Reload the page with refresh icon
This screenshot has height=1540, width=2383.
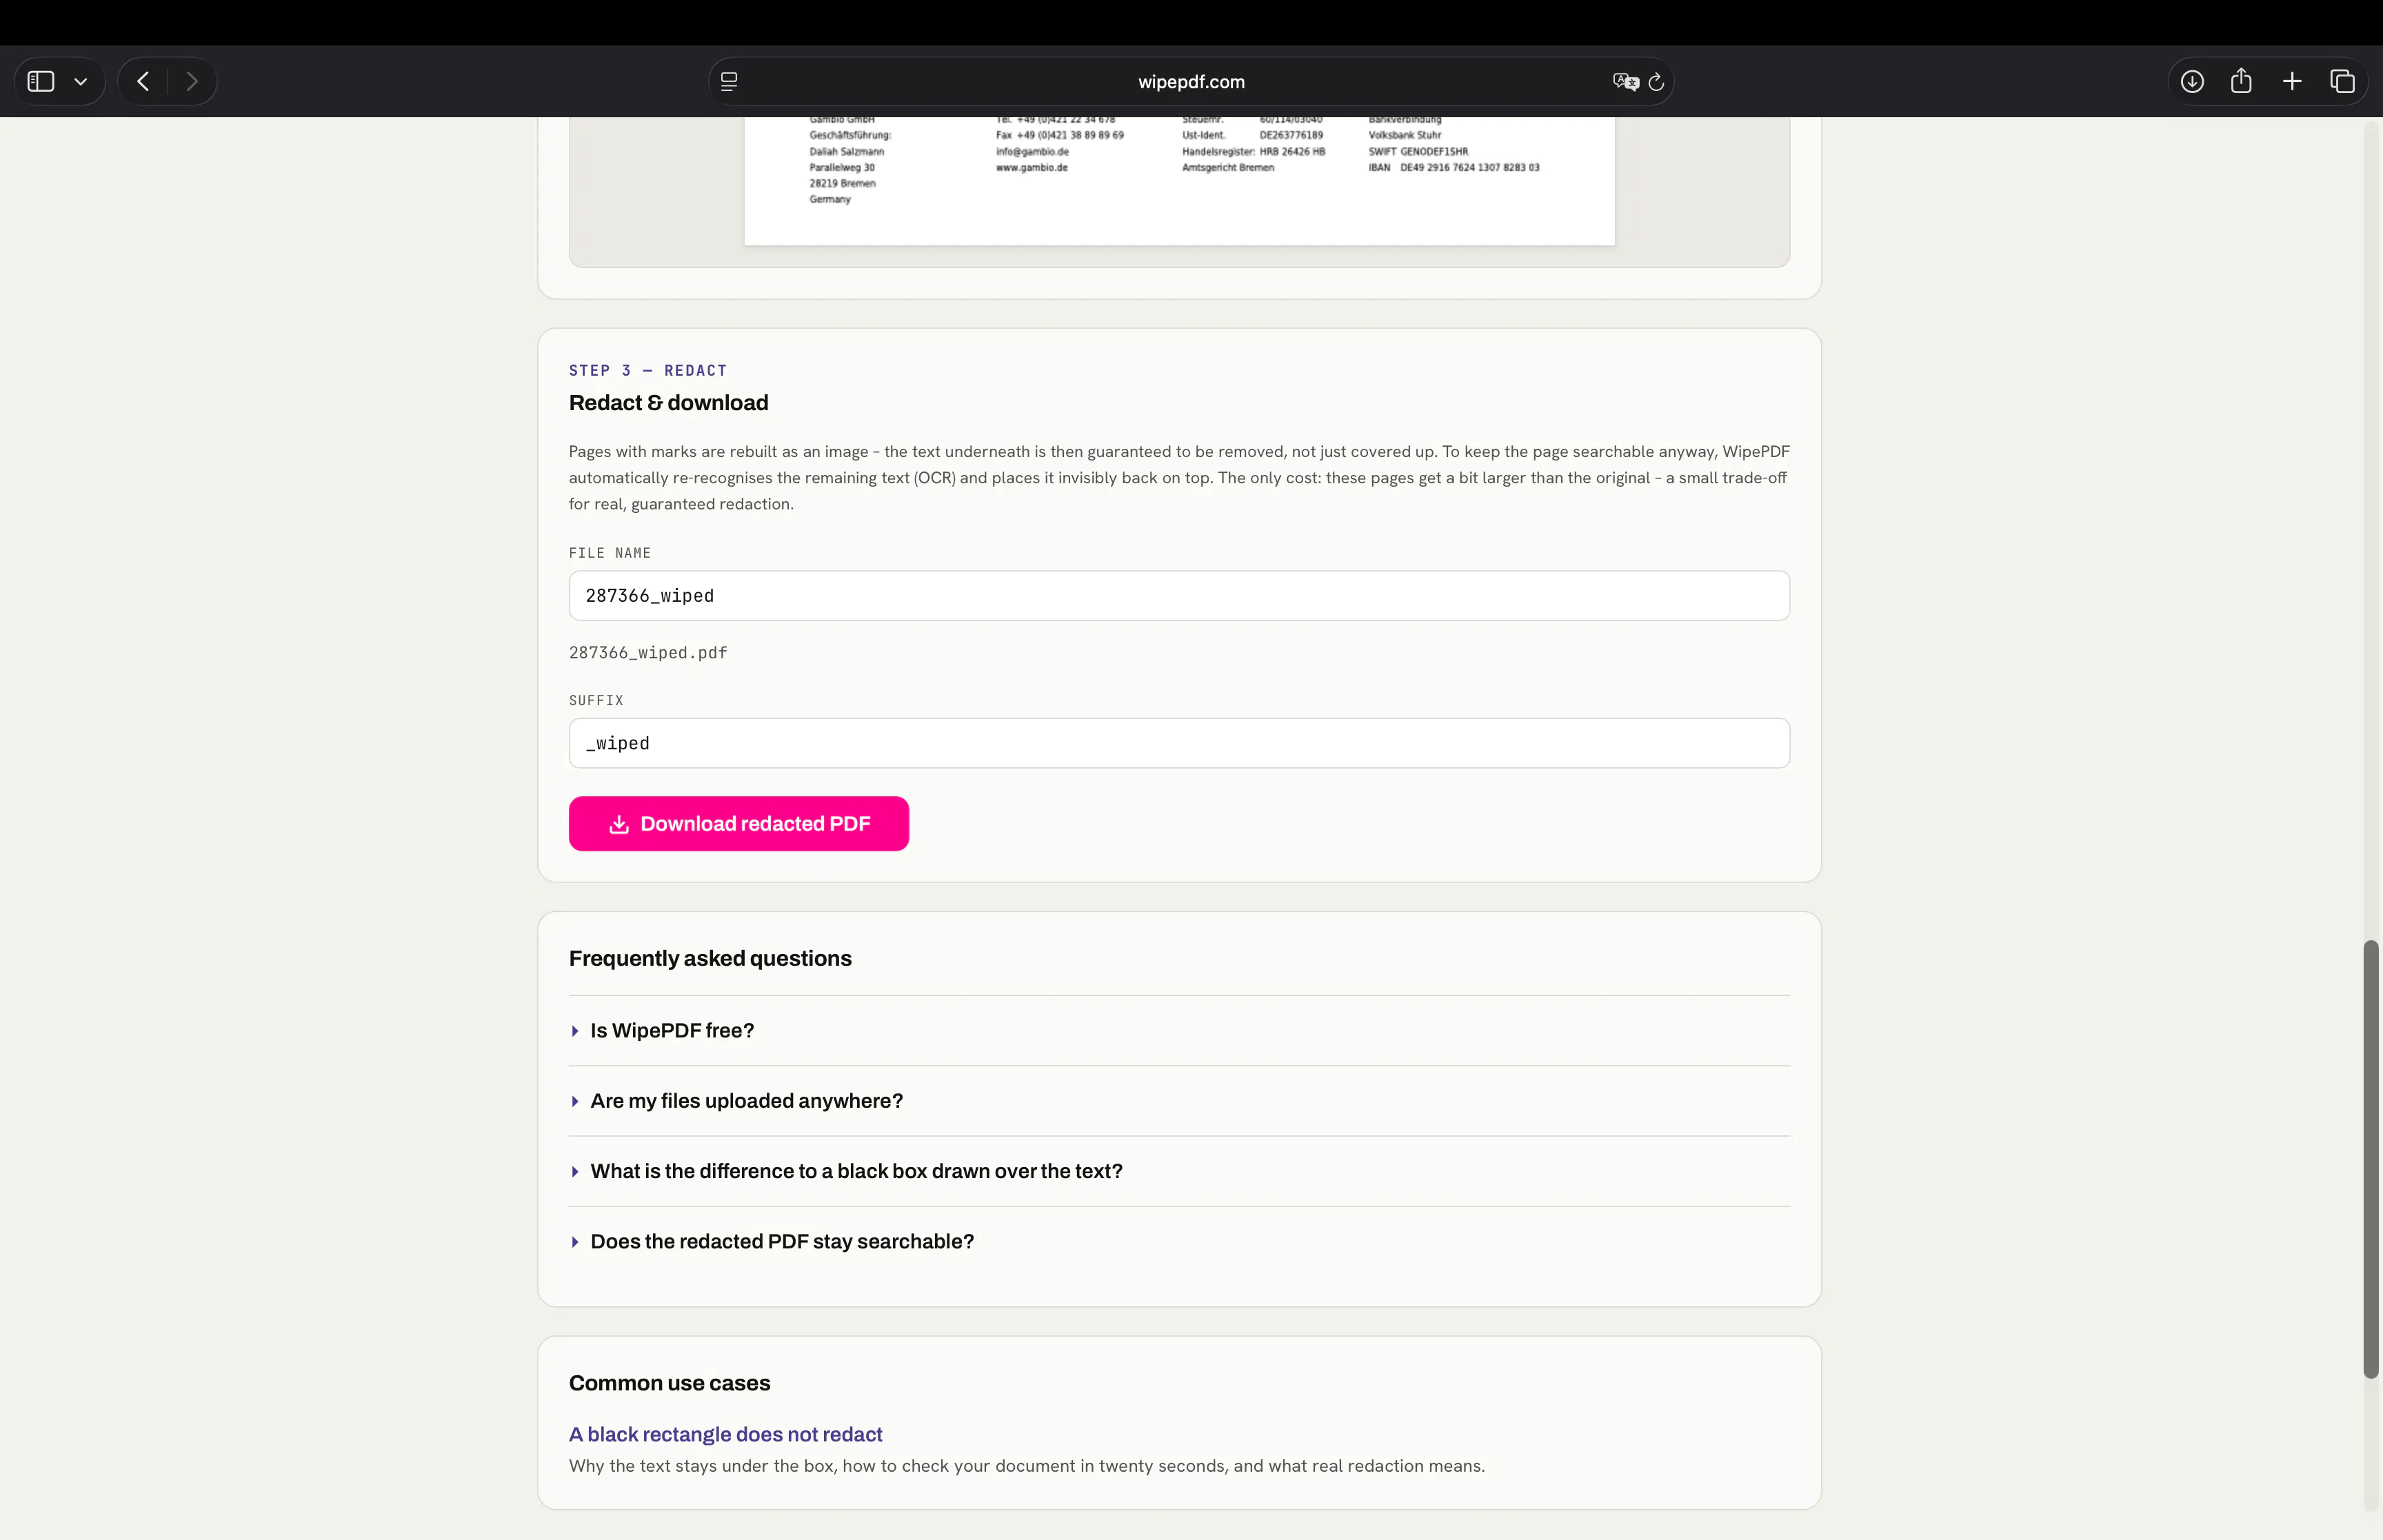coord(1656,82)
